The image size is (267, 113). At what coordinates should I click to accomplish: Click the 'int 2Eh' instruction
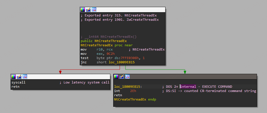(x=125, y=91)
